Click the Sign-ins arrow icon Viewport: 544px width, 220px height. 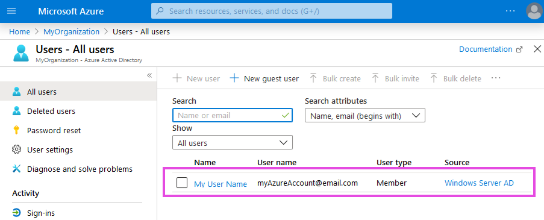16,213
